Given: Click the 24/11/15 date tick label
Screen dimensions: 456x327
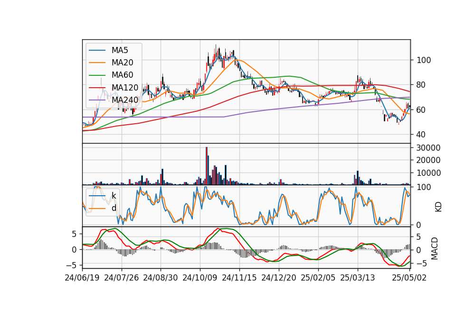Looking at the screenshot, I should [x=239, y=278].
